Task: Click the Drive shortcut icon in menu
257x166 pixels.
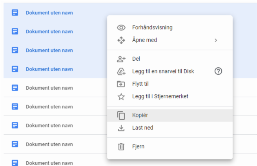Action: coord(121,72)
